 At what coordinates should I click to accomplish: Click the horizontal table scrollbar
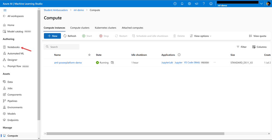click(x=135, y=133)
